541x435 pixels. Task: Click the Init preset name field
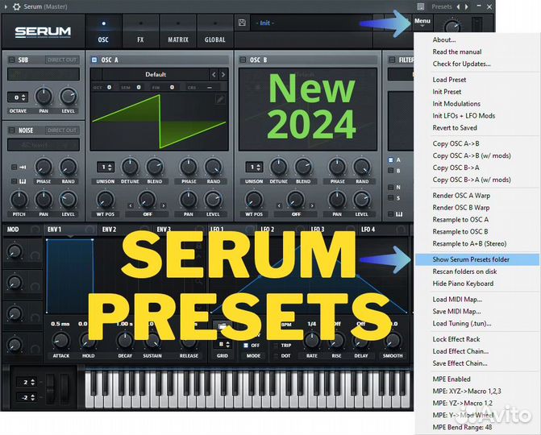click(310, 23)
